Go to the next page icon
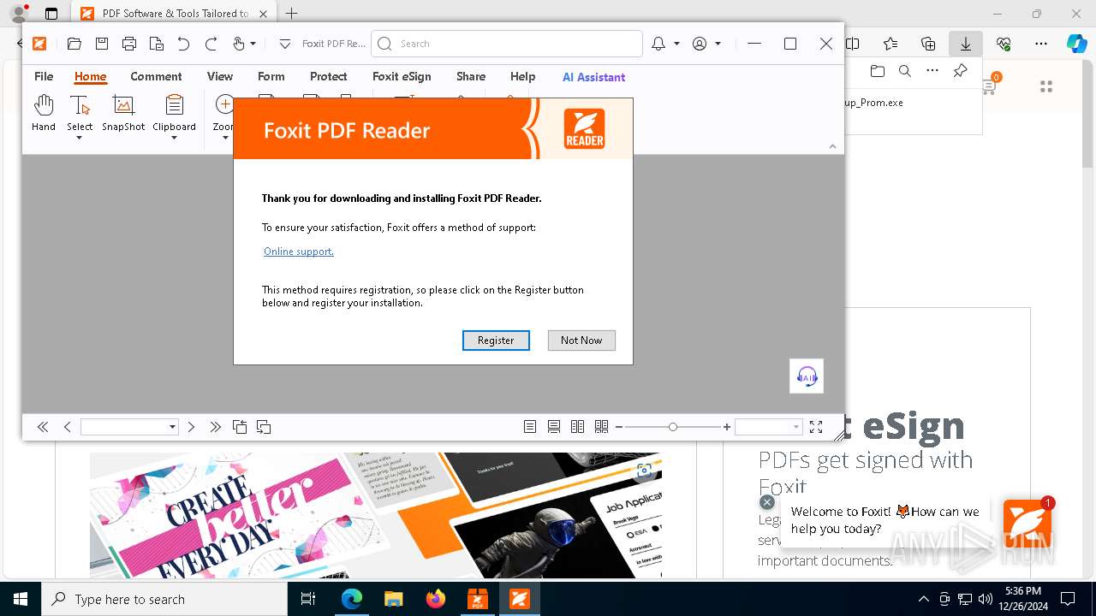The width and height of the screenshot is (1096, 616). (191, 427)
